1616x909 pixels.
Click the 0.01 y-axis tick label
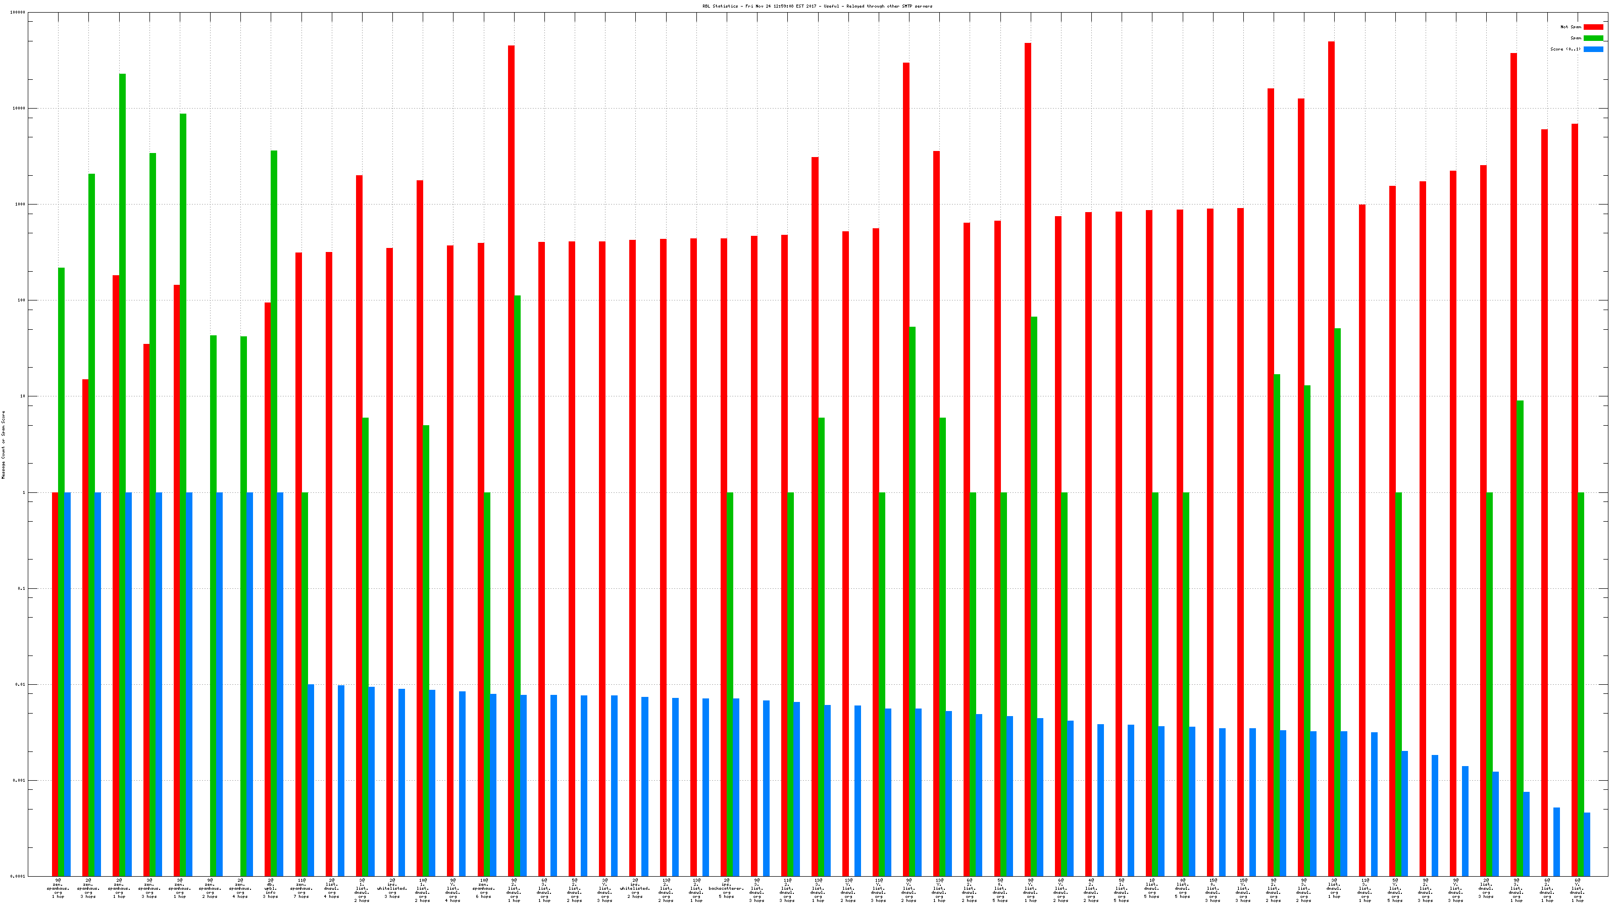click(21, 684)
